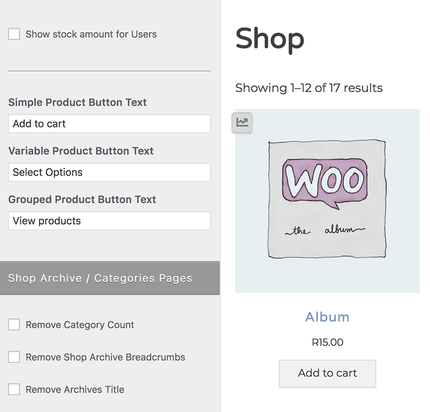Click the Simple Product Button Text label

click(x=77, y=102)
